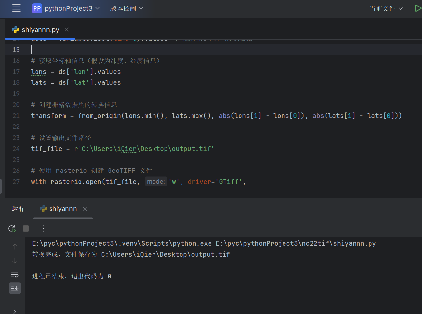Open the 当前文件 run configuration dropdown

pos(386,8)
